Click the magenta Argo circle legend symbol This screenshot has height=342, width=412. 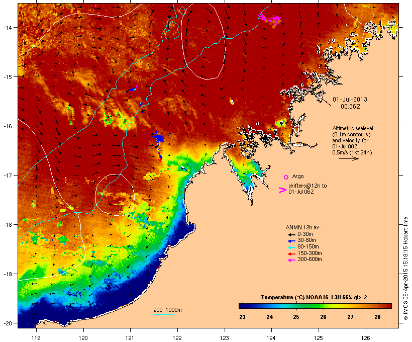pos(286,177)
